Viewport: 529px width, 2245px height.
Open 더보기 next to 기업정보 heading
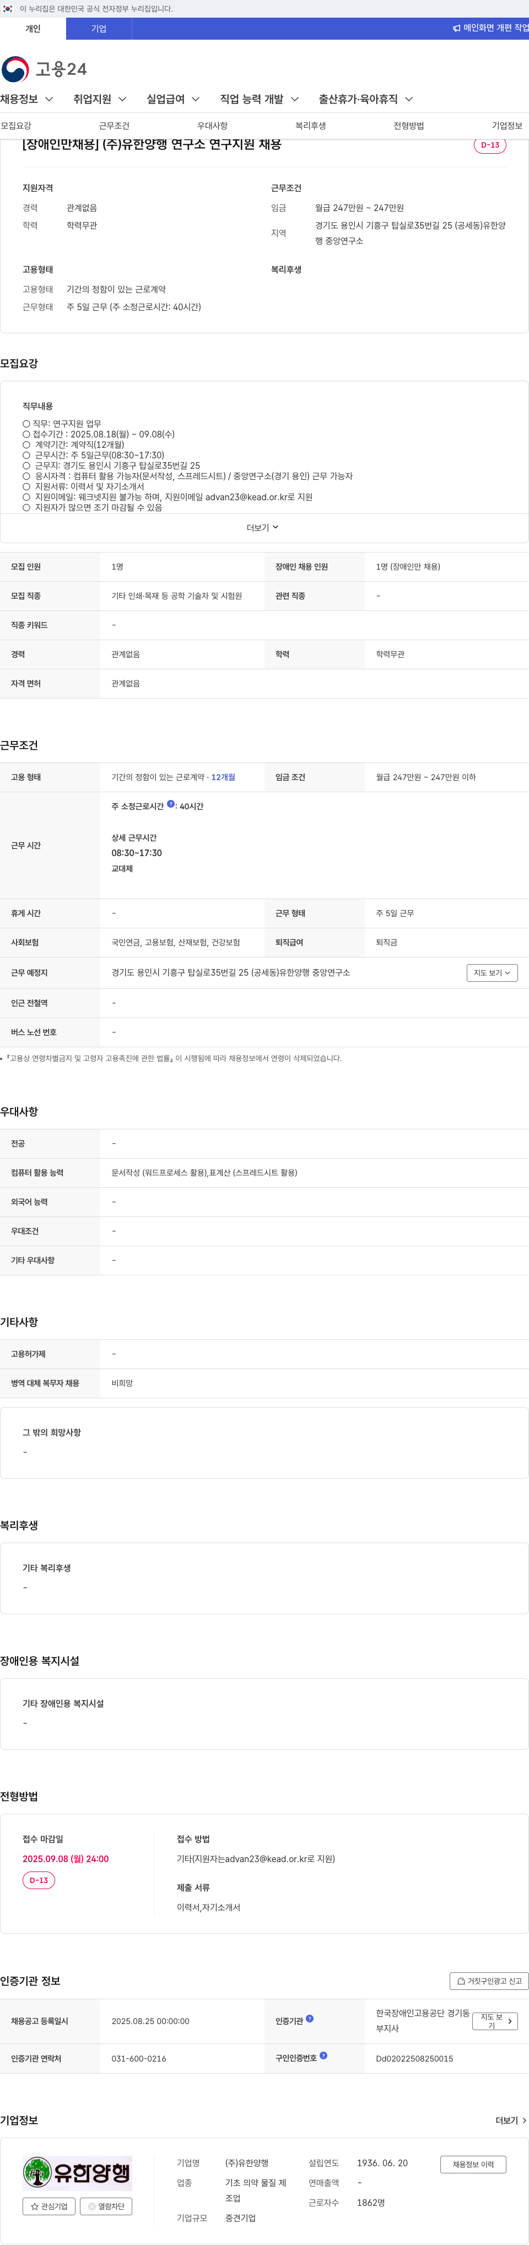click(x=511, y=2120)
